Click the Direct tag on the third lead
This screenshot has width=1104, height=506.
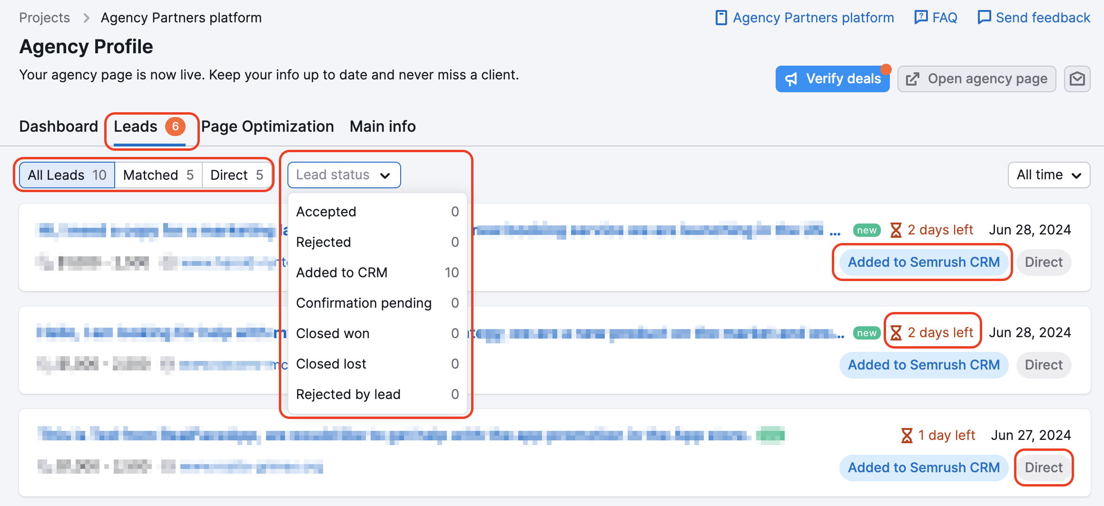click(x=1044, y=467)
